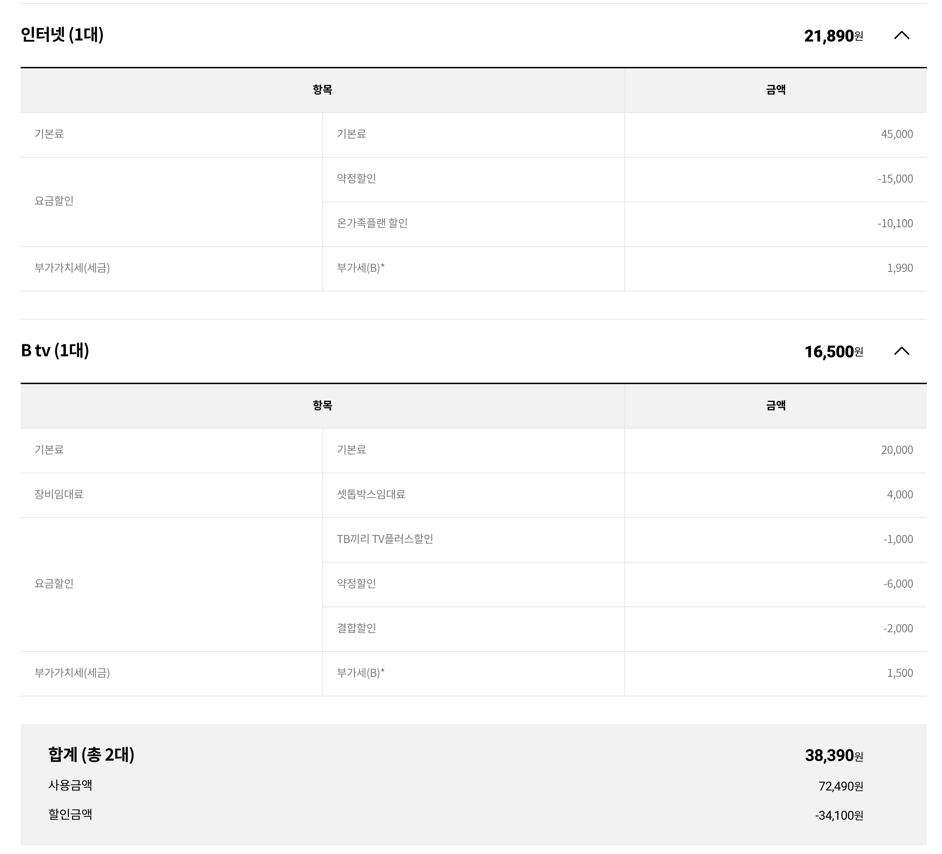Screen dimensions: 942x854
Task: Click the 할인금액 label in summary
Action: click(x=70, y=814)
